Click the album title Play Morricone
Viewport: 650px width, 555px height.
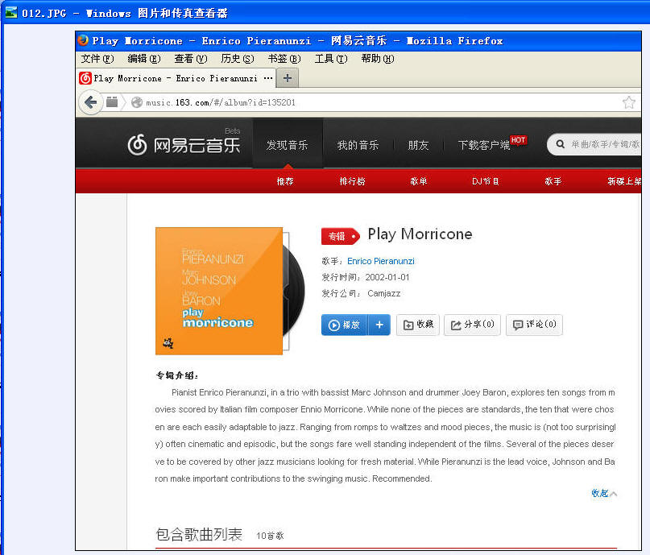tap(420, 234)
